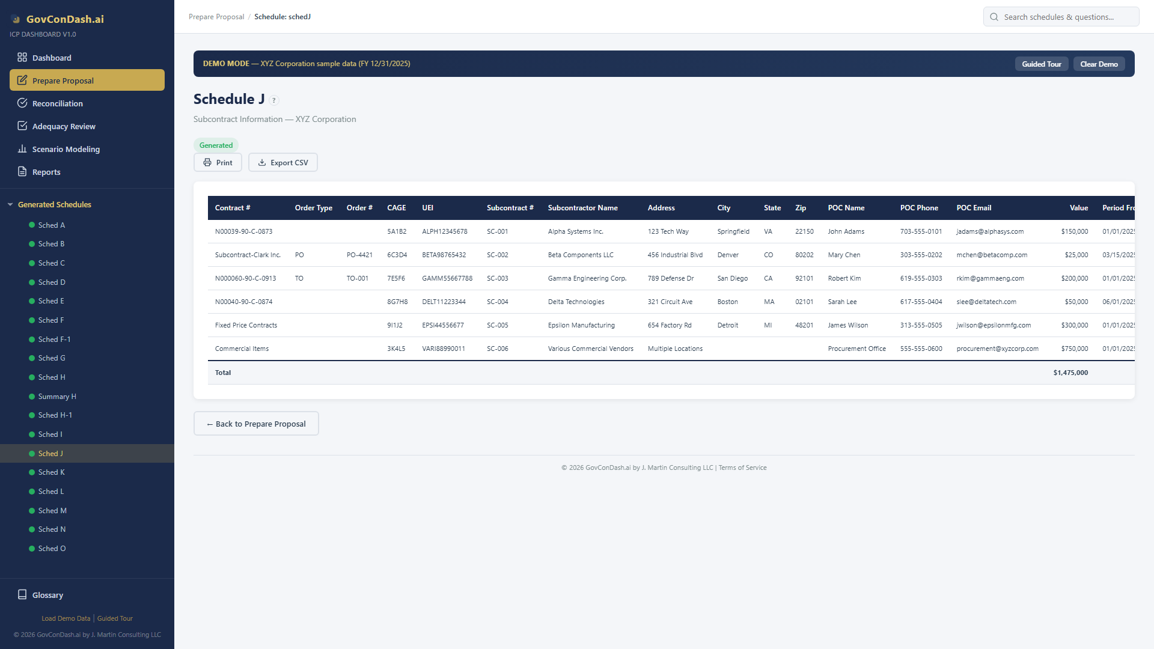Open Adequacy Review via its sidebar icon
The height and width of the screenshot is (649, 1154).
point(22,126)
